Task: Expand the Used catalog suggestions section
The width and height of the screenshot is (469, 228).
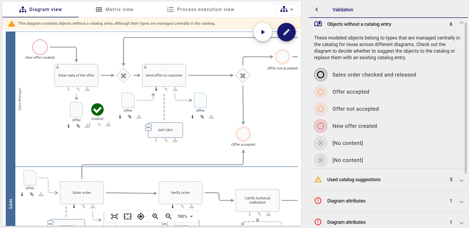Action: click(461, 180)
